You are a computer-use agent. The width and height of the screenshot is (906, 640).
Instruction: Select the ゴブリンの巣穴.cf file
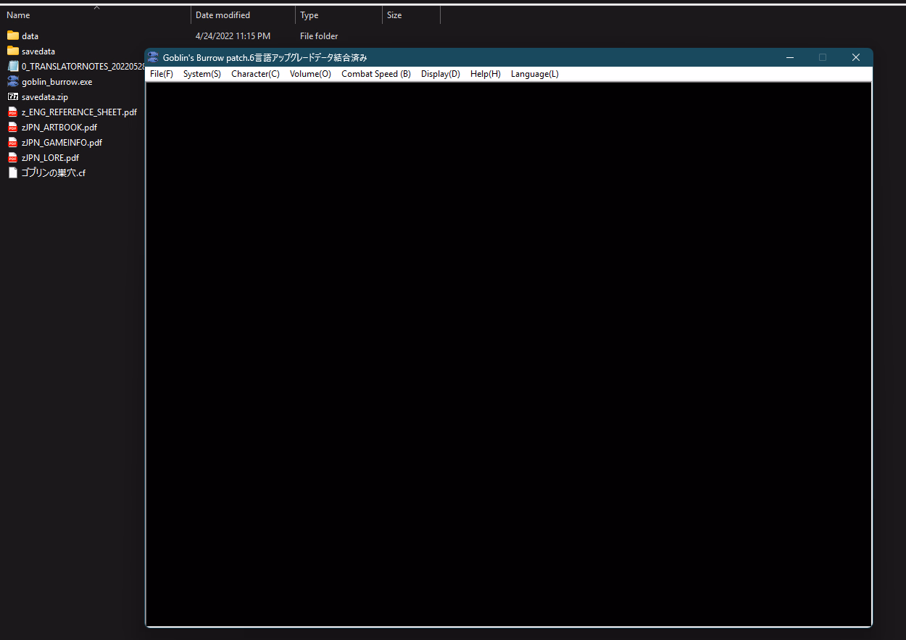(53, 173)
